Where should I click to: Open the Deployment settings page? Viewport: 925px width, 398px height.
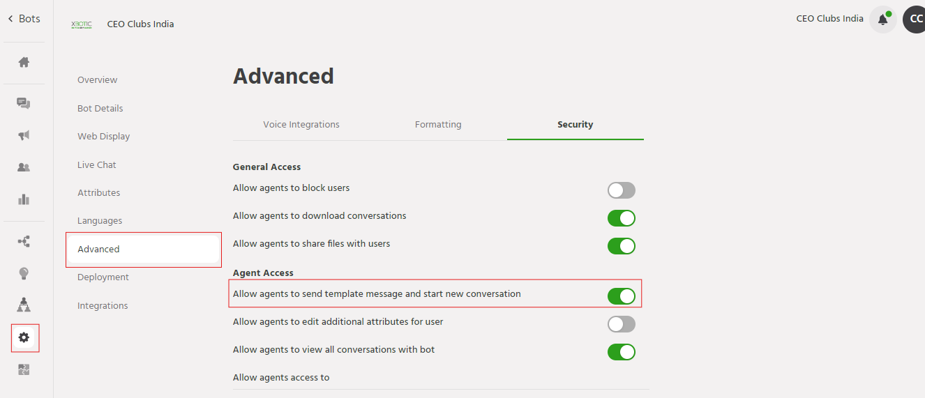click(103, 277)
